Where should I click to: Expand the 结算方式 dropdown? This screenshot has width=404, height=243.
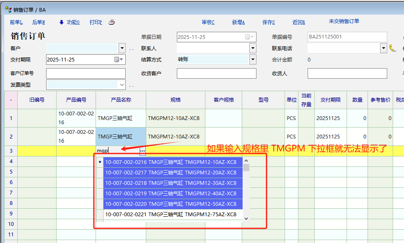click(x=253, y=60)
